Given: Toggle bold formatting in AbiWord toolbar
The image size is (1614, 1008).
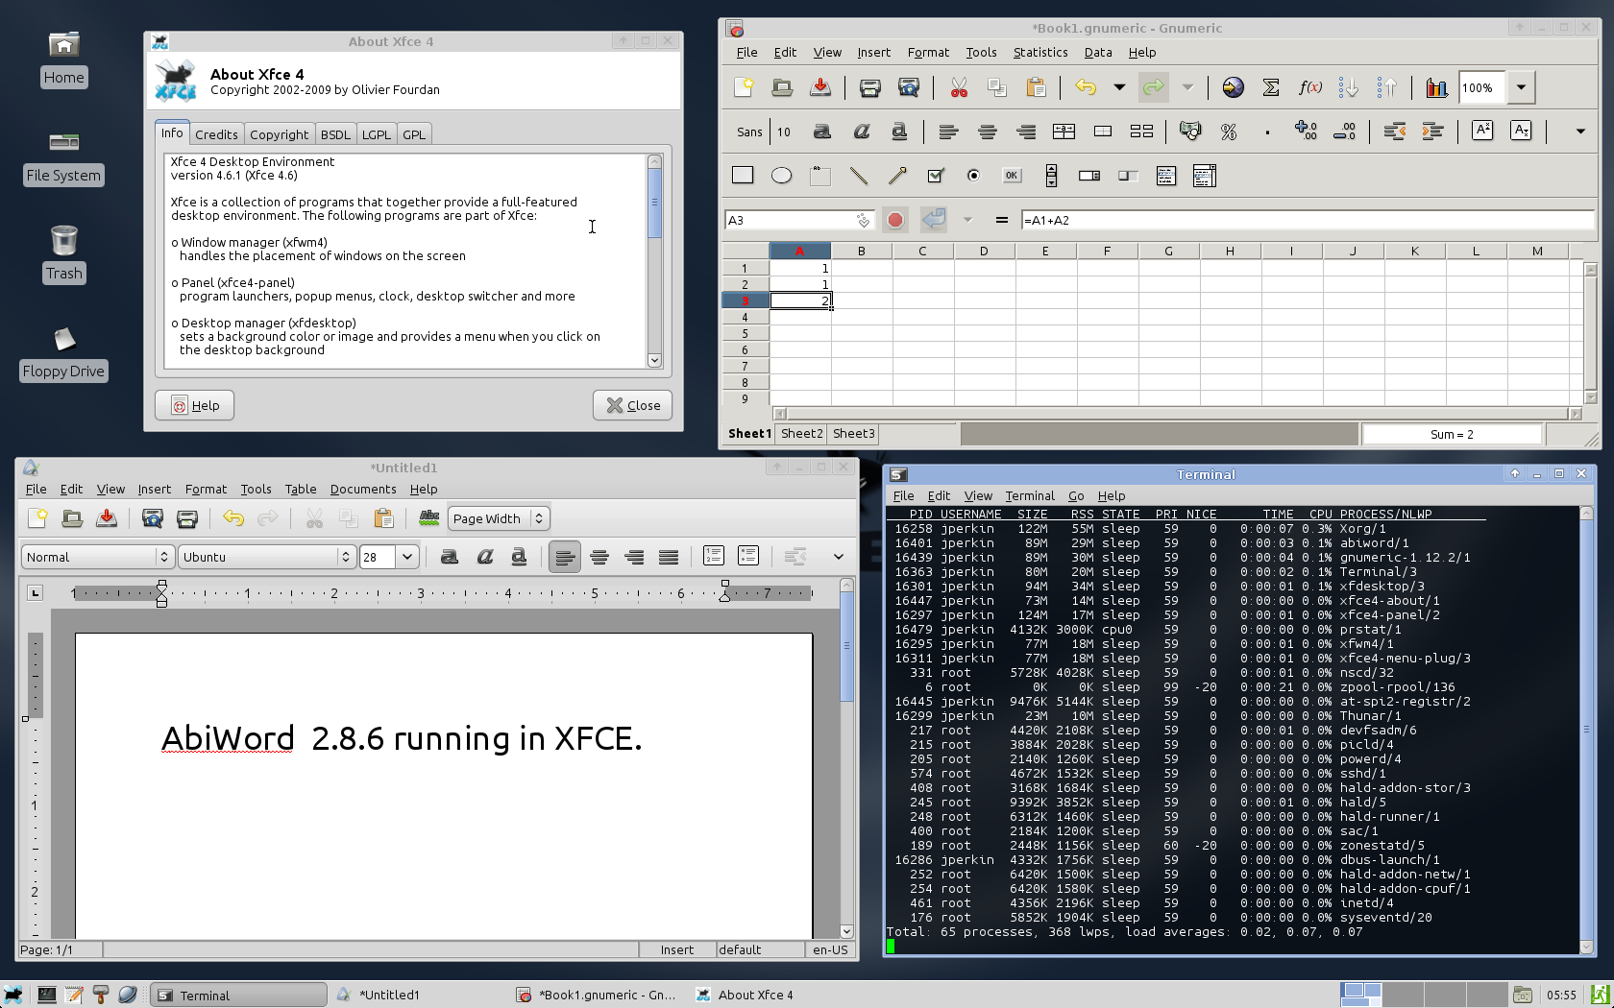Looking at the screenshot, I should [449, 557].
